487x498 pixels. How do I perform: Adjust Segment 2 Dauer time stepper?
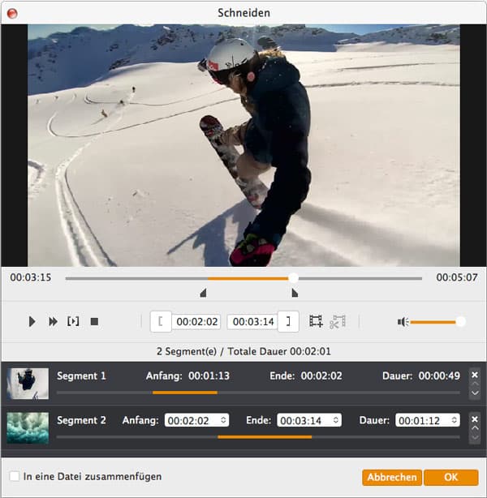[454, 420]
